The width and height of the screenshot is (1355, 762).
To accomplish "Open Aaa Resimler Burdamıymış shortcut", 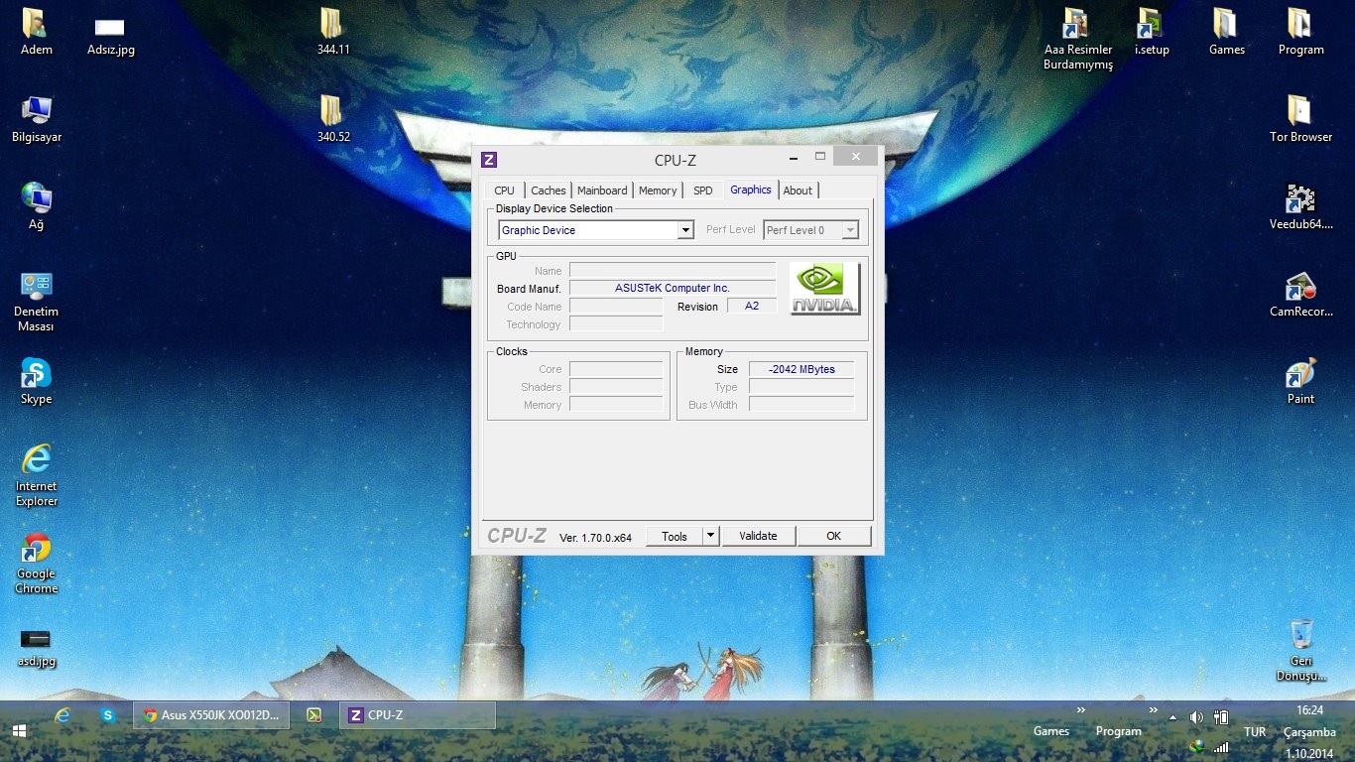I will pos(1077,39).
